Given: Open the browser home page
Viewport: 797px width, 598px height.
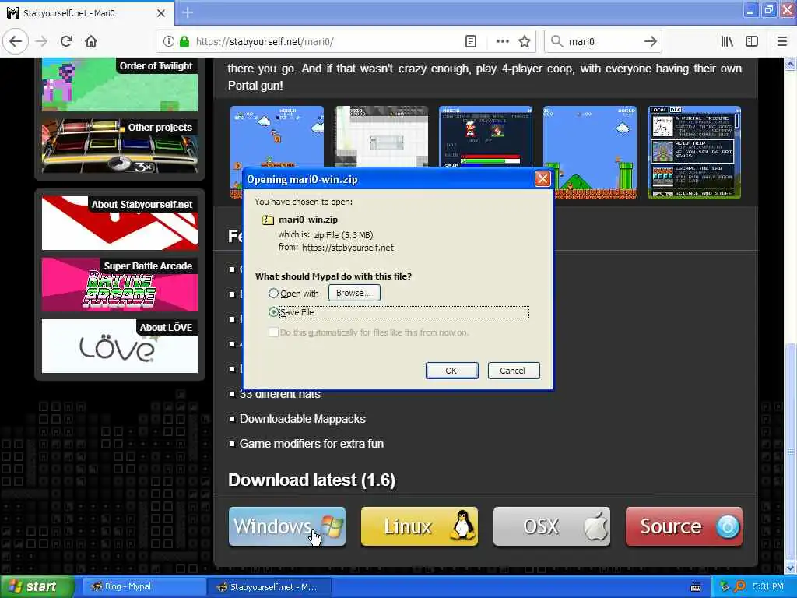Looking at the screenshot, I should click(91, 42).
